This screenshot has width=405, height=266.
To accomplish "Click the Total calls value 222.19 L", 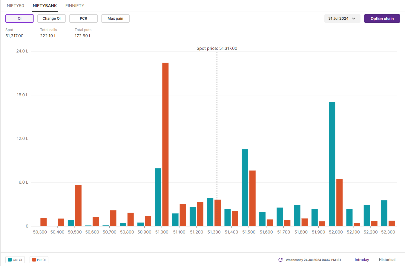I will [48, 36].
